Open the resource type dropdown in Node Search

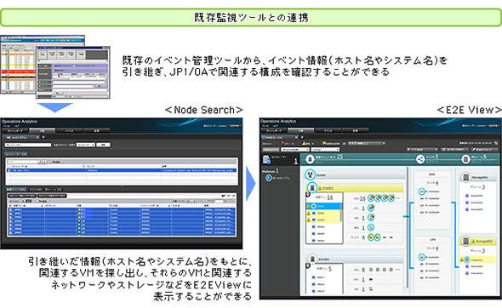85,145
